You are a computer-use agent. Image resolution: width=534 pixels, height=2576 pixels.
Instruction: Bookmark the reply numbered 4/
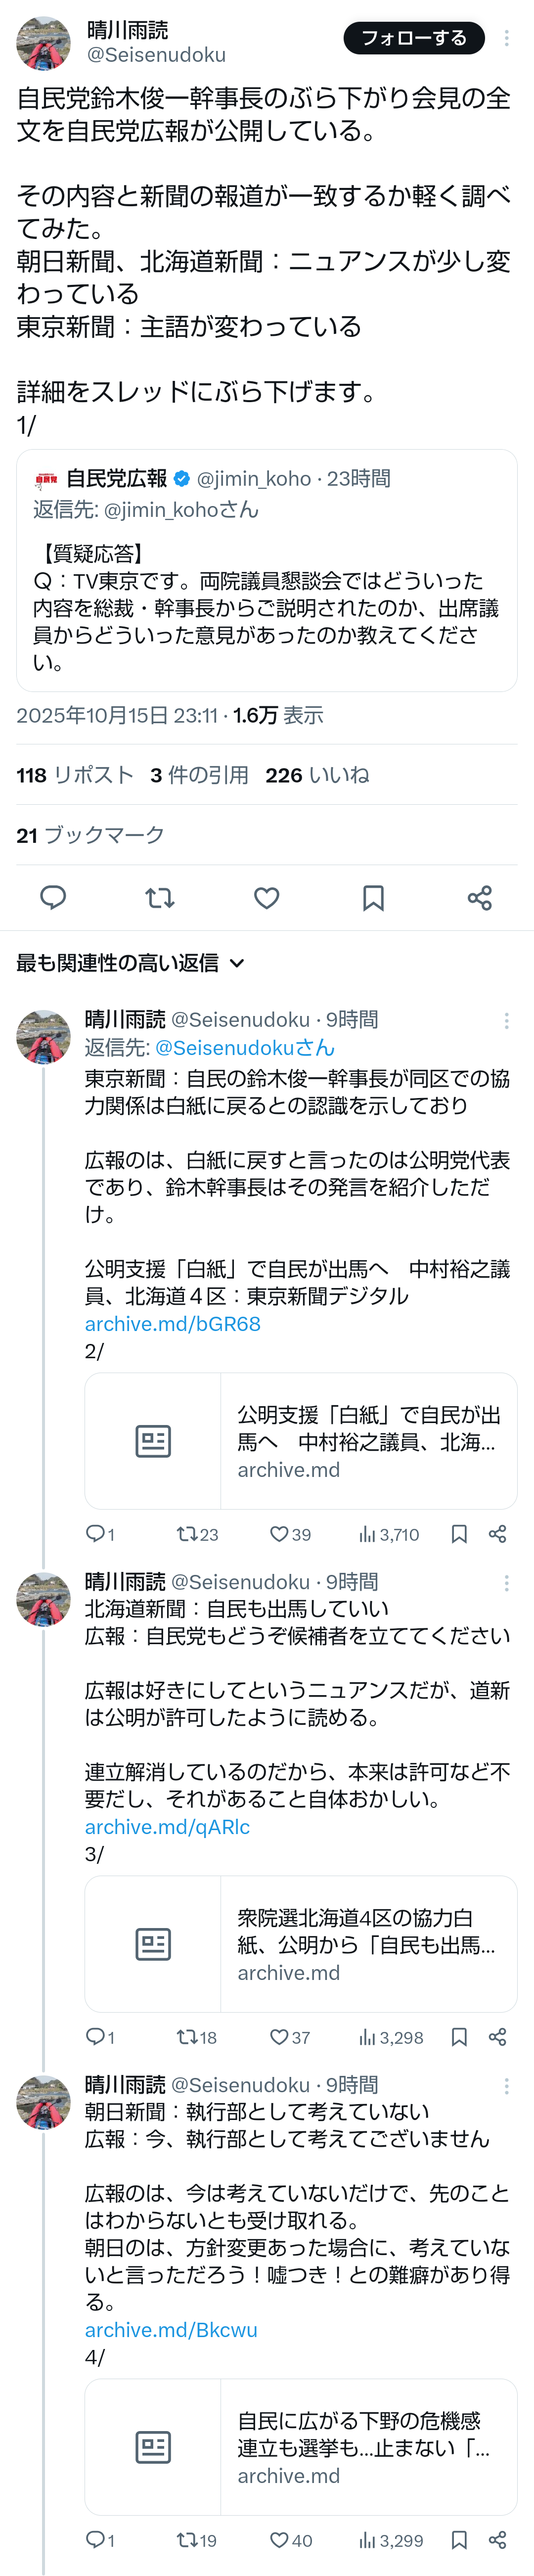(x=459, y=2540)
